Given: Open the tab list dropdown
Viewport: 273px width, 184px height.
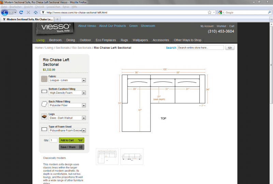Looking at the screenshot, I should [x=271, y=19].
